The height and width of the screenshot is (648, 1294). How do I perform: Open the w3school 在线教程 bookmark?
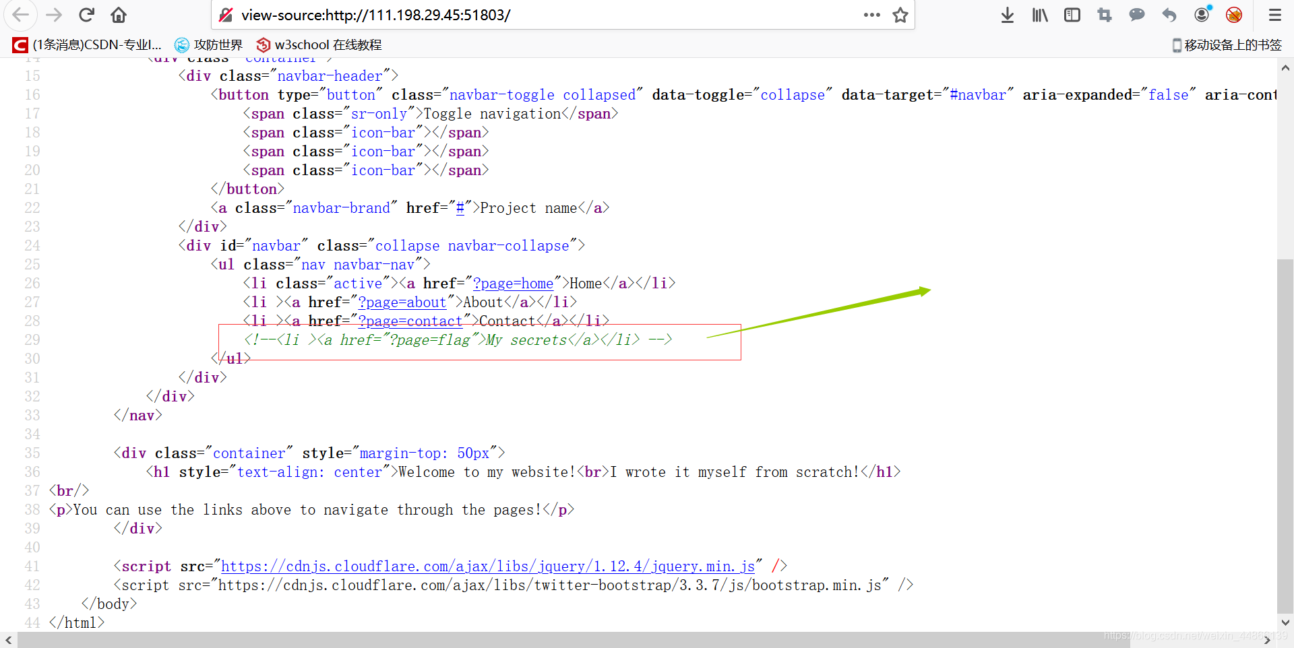(319, 44)
